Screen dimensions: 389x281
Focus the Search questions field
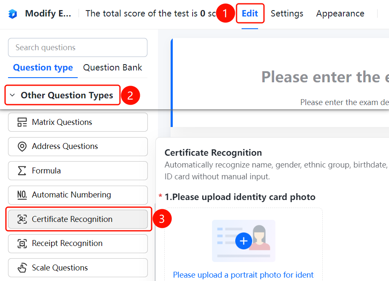coord(78,47)
